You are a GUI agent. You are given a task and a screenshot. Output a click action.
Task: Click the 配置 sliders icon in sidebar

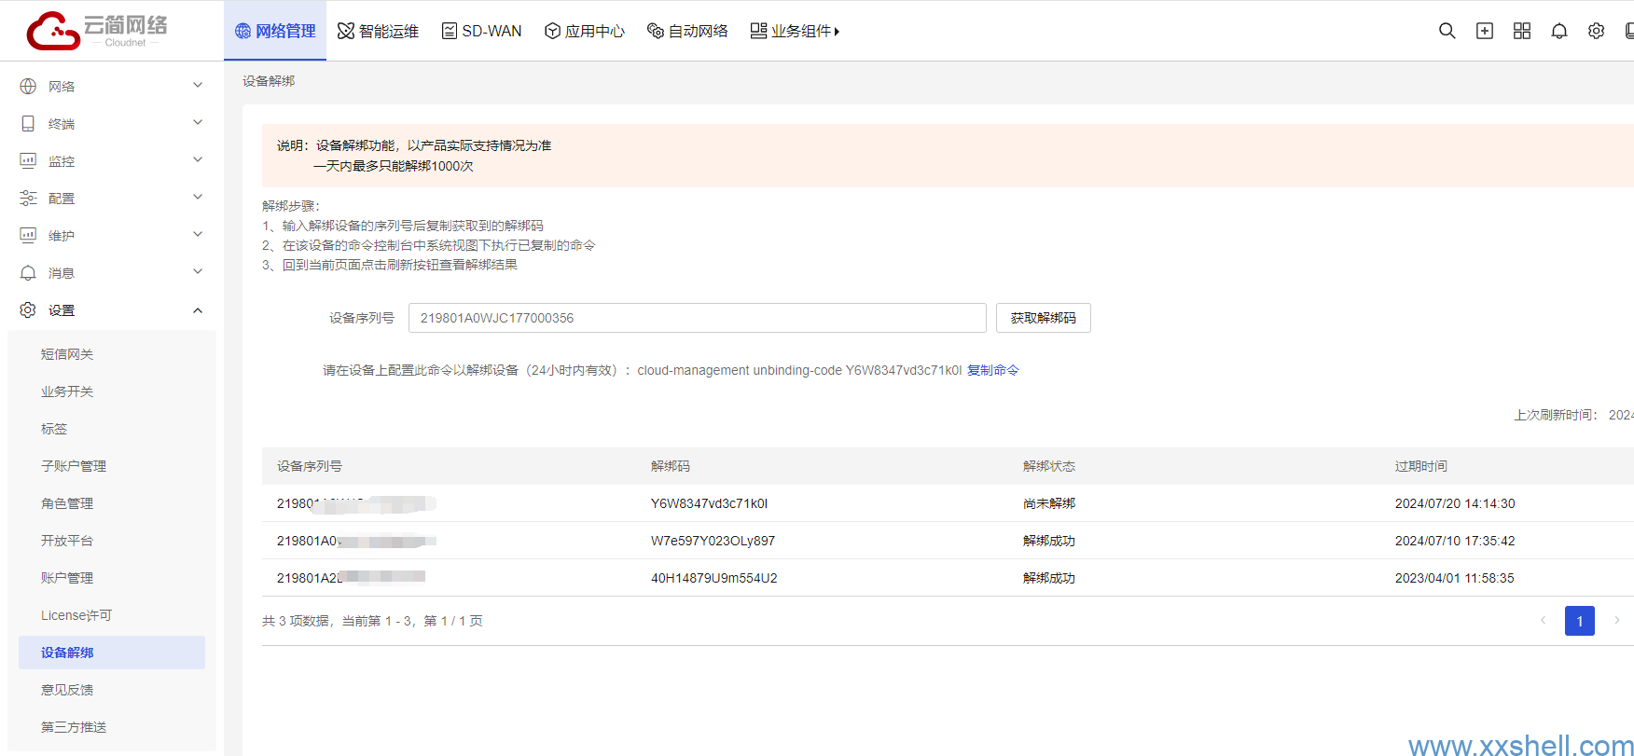(28, 198)
